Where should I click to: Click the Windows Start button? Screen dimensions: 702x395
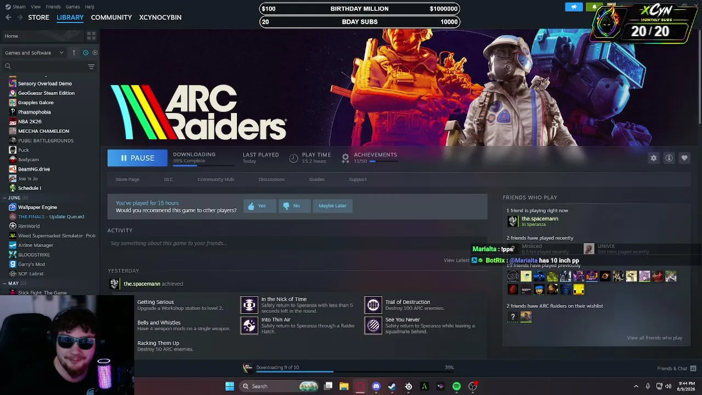(x=230, y=386)
